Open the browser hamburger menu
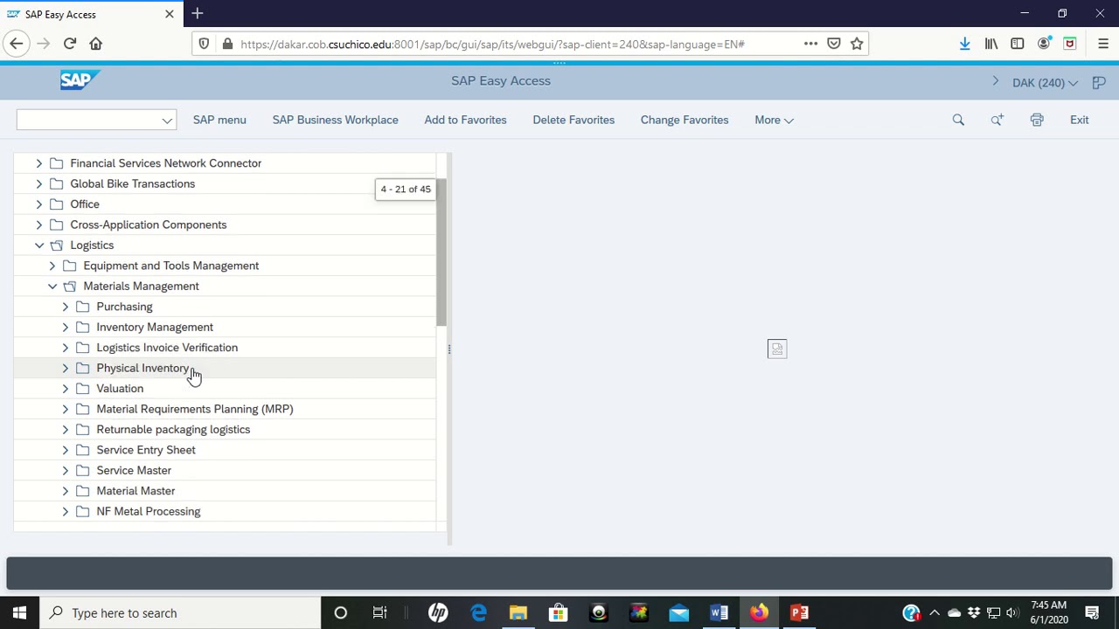This screenshot has width=1119, height=629. [1103, 44]
